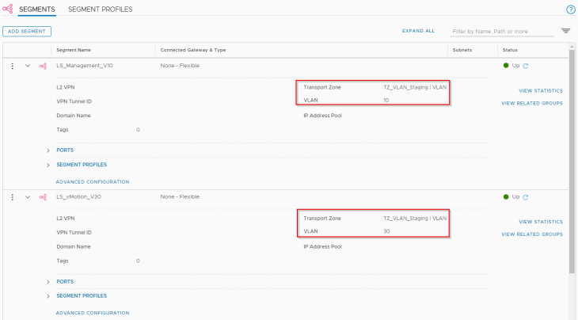This screenshot has width=578, height=320.
Task: Open the filter options icon
Action: pyautogui.click(x=565, y=31)
